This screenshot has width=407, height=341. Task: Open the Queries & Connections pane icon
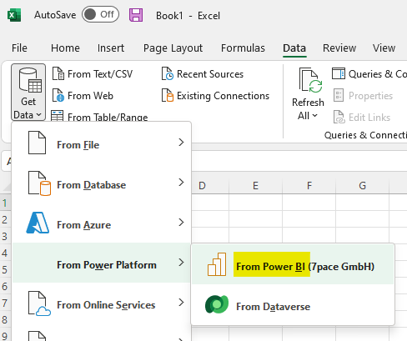[339, 73]
